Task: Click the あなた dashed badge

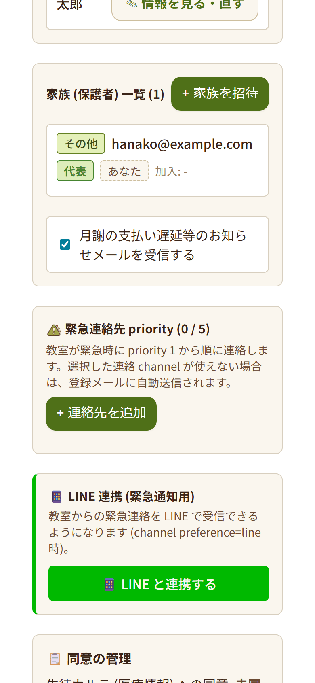Action: coord(124,171)
